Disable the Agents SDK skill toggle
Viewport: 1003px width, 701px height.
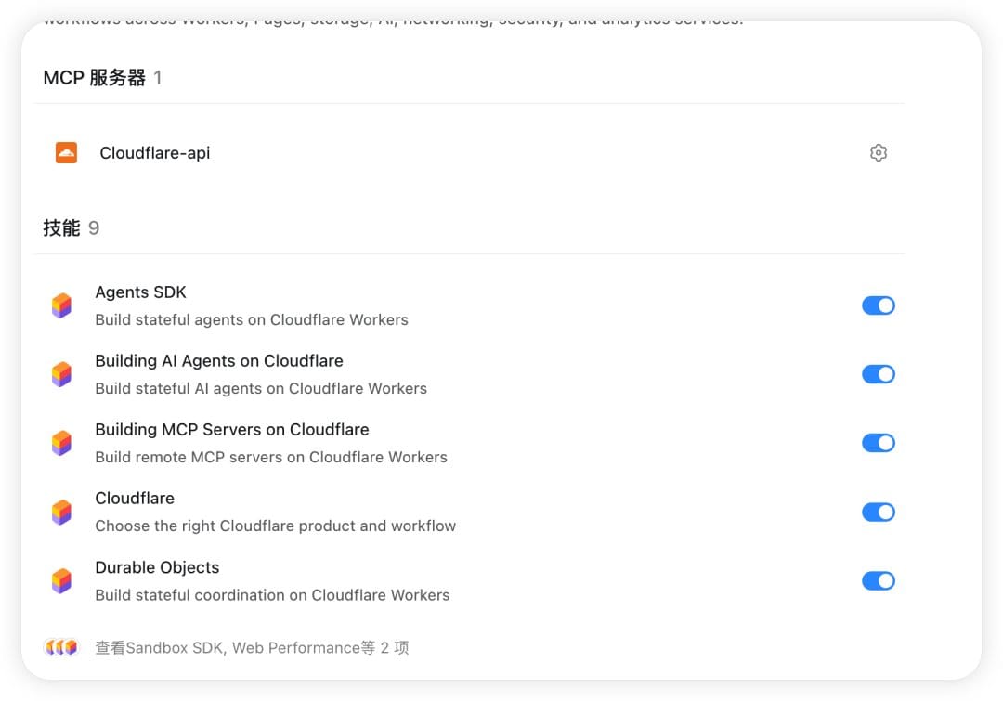879,305
